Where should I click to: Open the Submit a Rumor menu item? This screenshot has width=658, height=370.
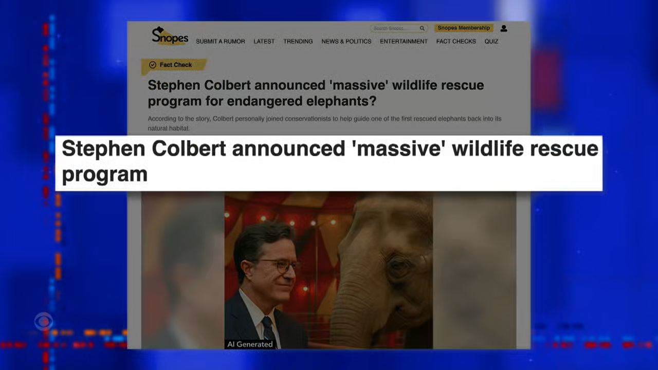tap(220, 42)
